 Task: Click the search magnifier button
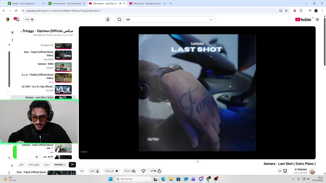[x=119, y=20]
